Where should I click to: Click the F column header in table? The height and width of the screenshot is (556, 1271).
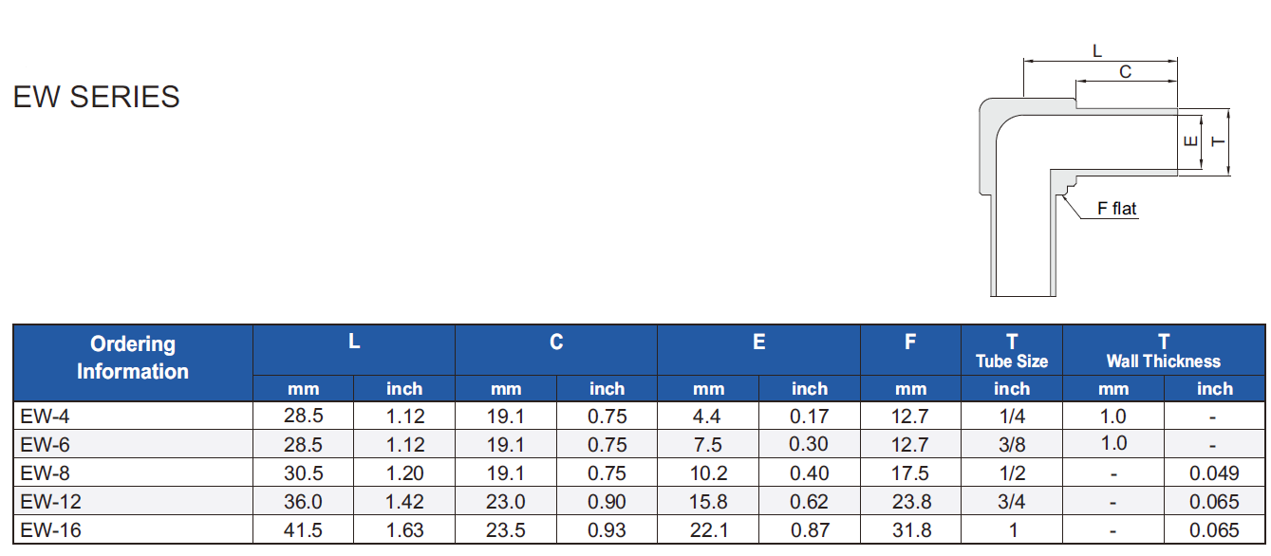click(910, 343)
